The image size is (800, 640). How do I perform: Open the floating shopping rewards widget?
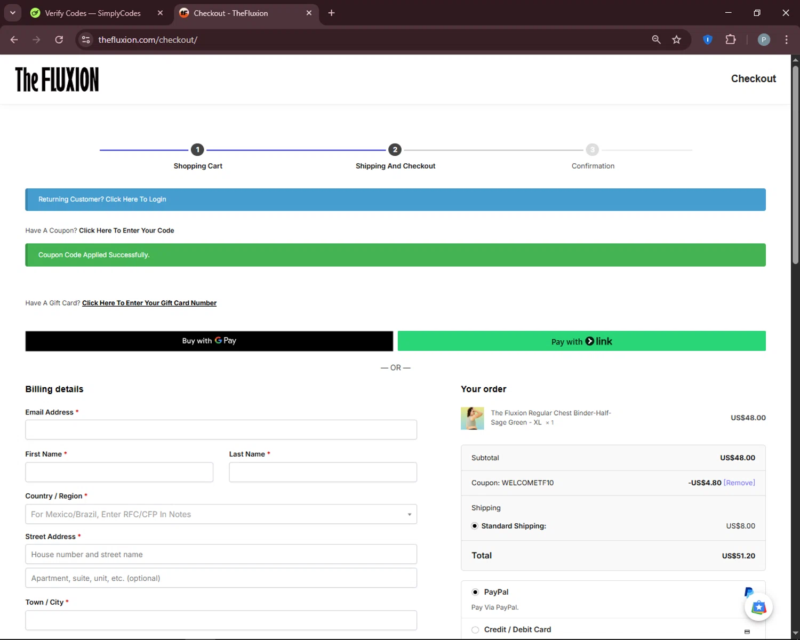[x=758, y=607]
